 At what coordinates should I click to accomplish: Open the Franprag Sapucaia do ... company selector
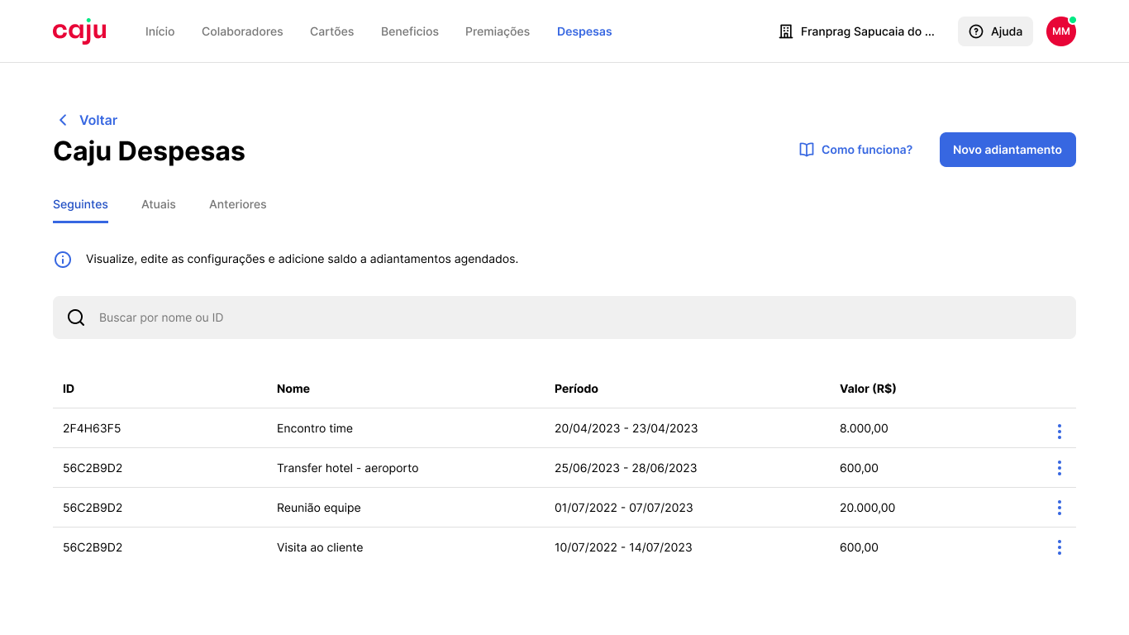pyautogui.click(x=858, y=31)
